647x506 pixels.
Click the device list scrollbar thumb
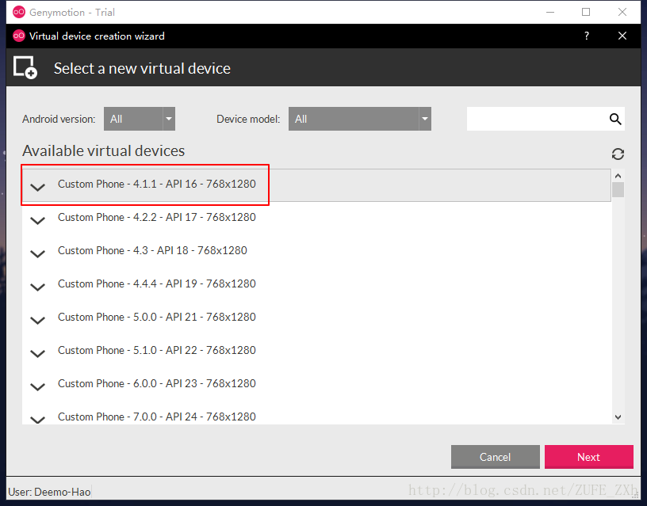[x=618, y=190]
